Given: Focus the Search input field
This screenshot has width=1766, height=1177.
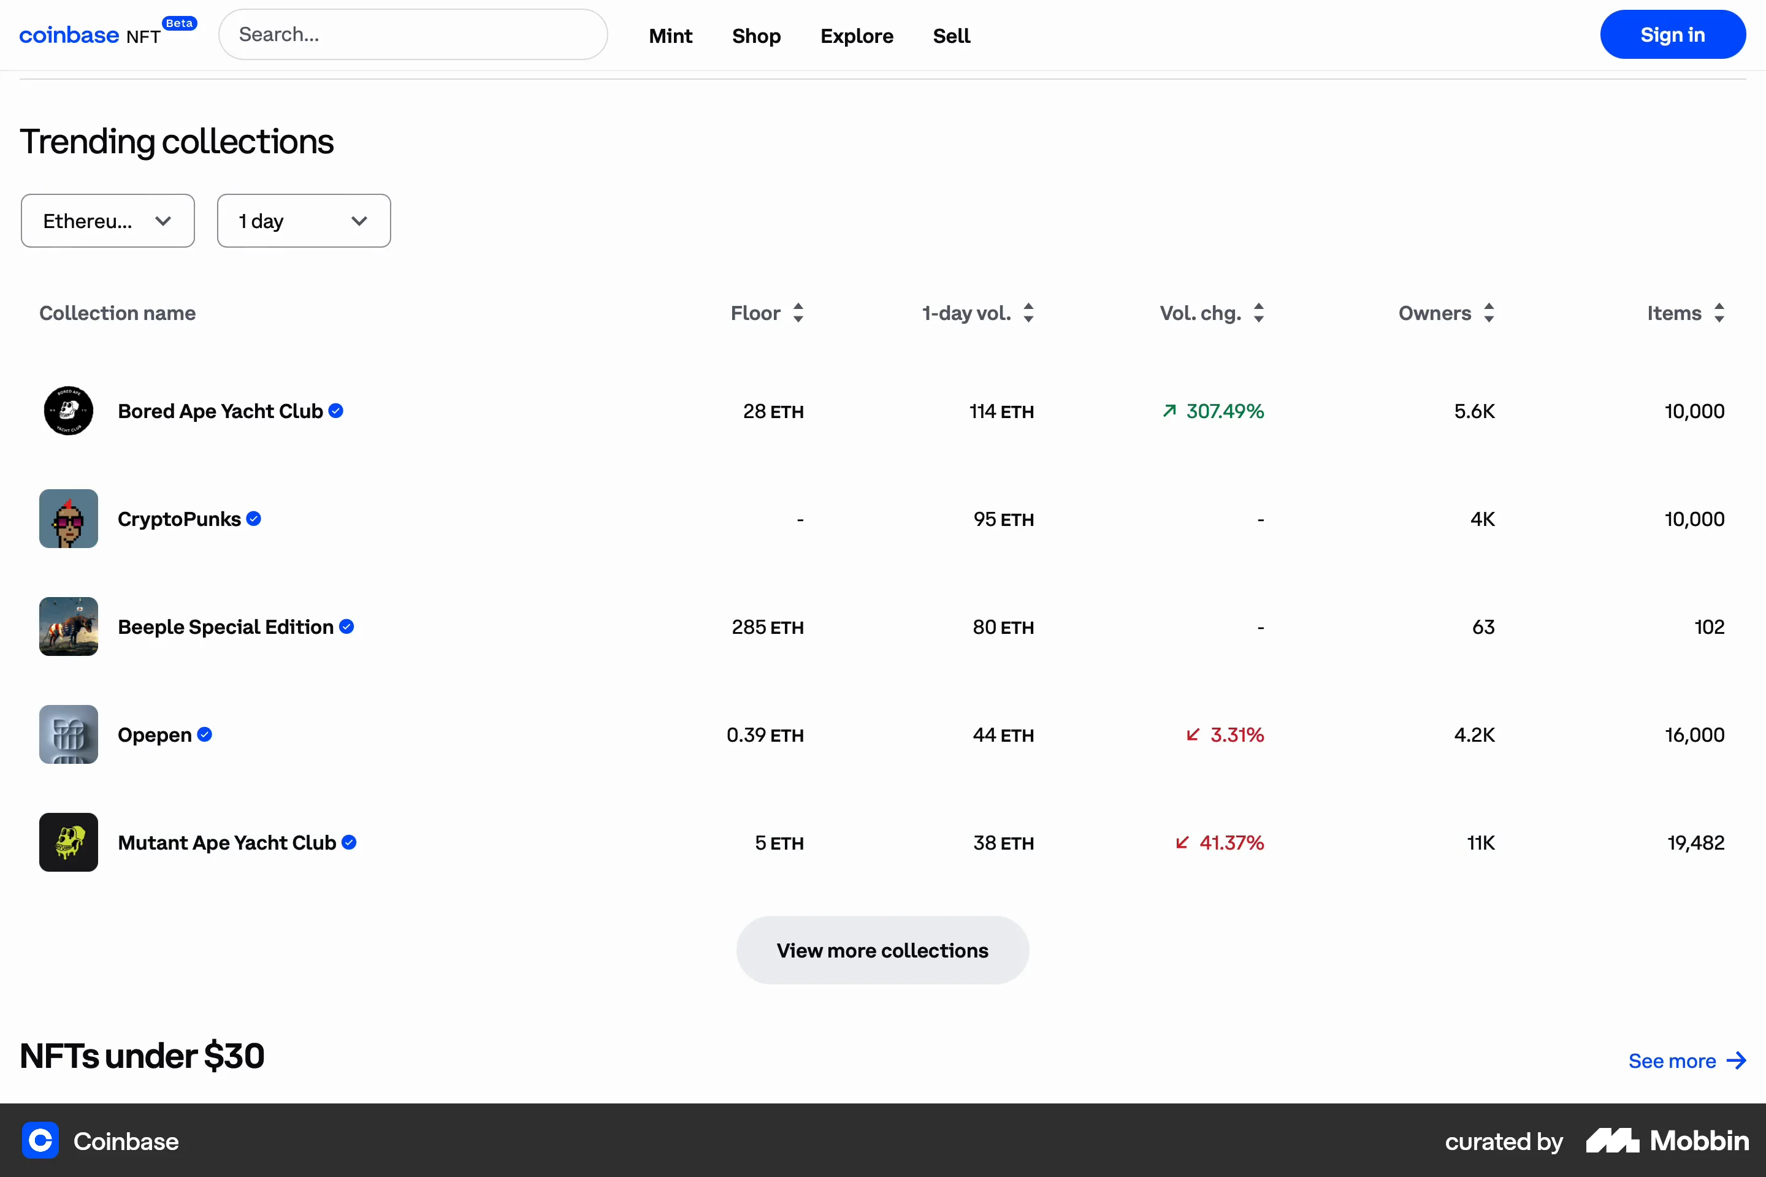Looking at the screenshot, I should (x=413, y=34).
